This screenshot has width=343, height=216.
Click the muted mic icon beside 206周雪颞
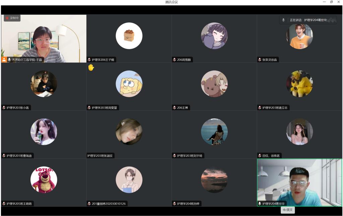click(175, 60)
